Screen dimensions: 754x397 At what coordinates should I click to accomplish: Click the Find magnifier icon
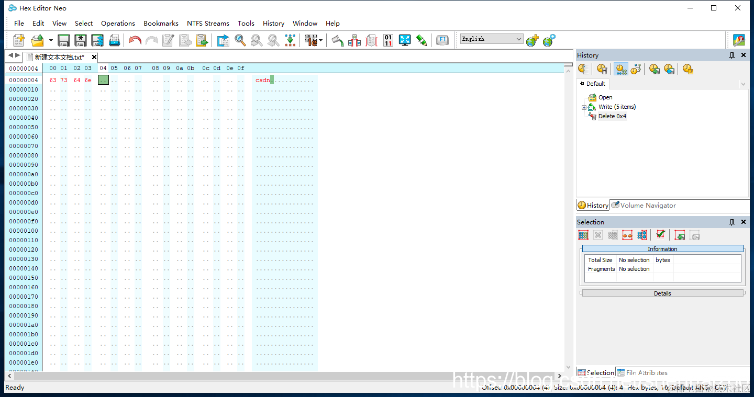pos(240,40)
